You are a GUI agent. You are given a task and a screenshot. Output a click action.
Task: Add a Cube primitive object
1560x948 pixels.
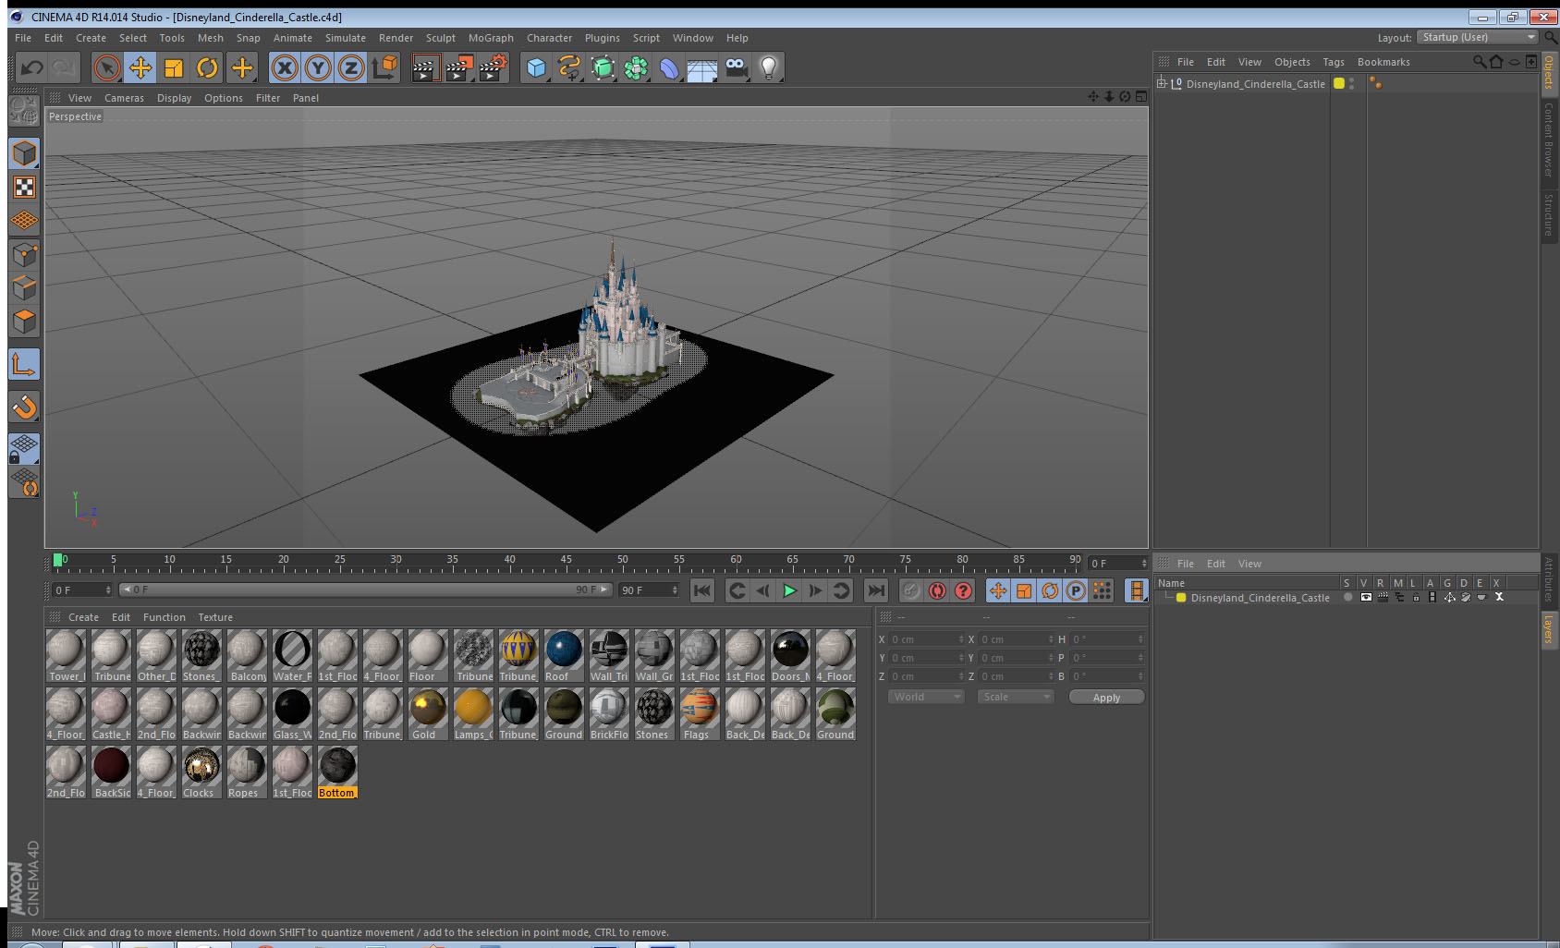tap(536, 67)
